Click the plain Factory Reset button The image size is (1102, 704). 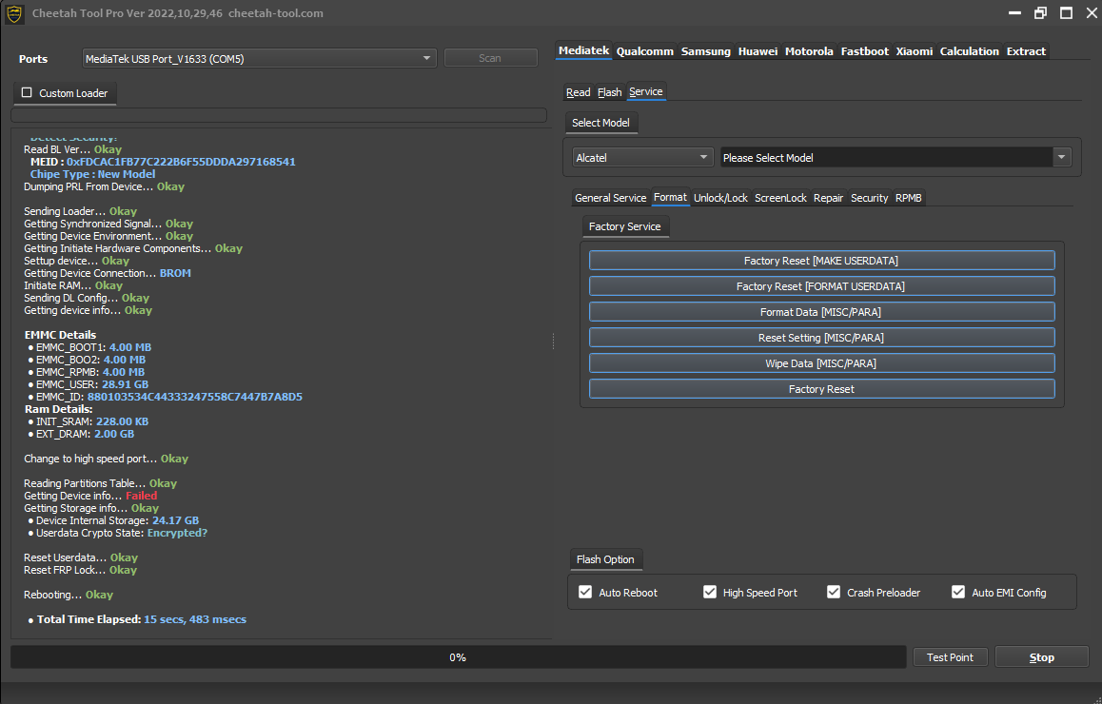(821, 388)
